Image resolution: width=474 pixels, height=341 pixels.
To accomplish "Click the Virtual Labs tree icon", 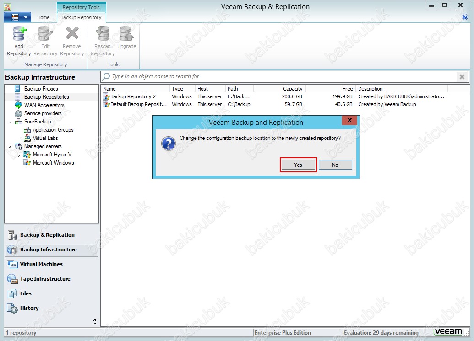I will [27, 138].
